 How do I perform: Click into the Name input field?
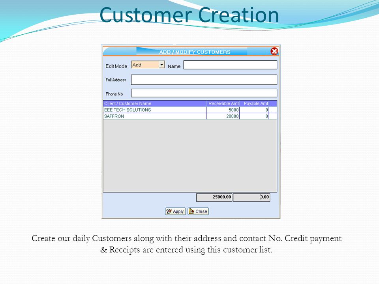tap(230, 65)
